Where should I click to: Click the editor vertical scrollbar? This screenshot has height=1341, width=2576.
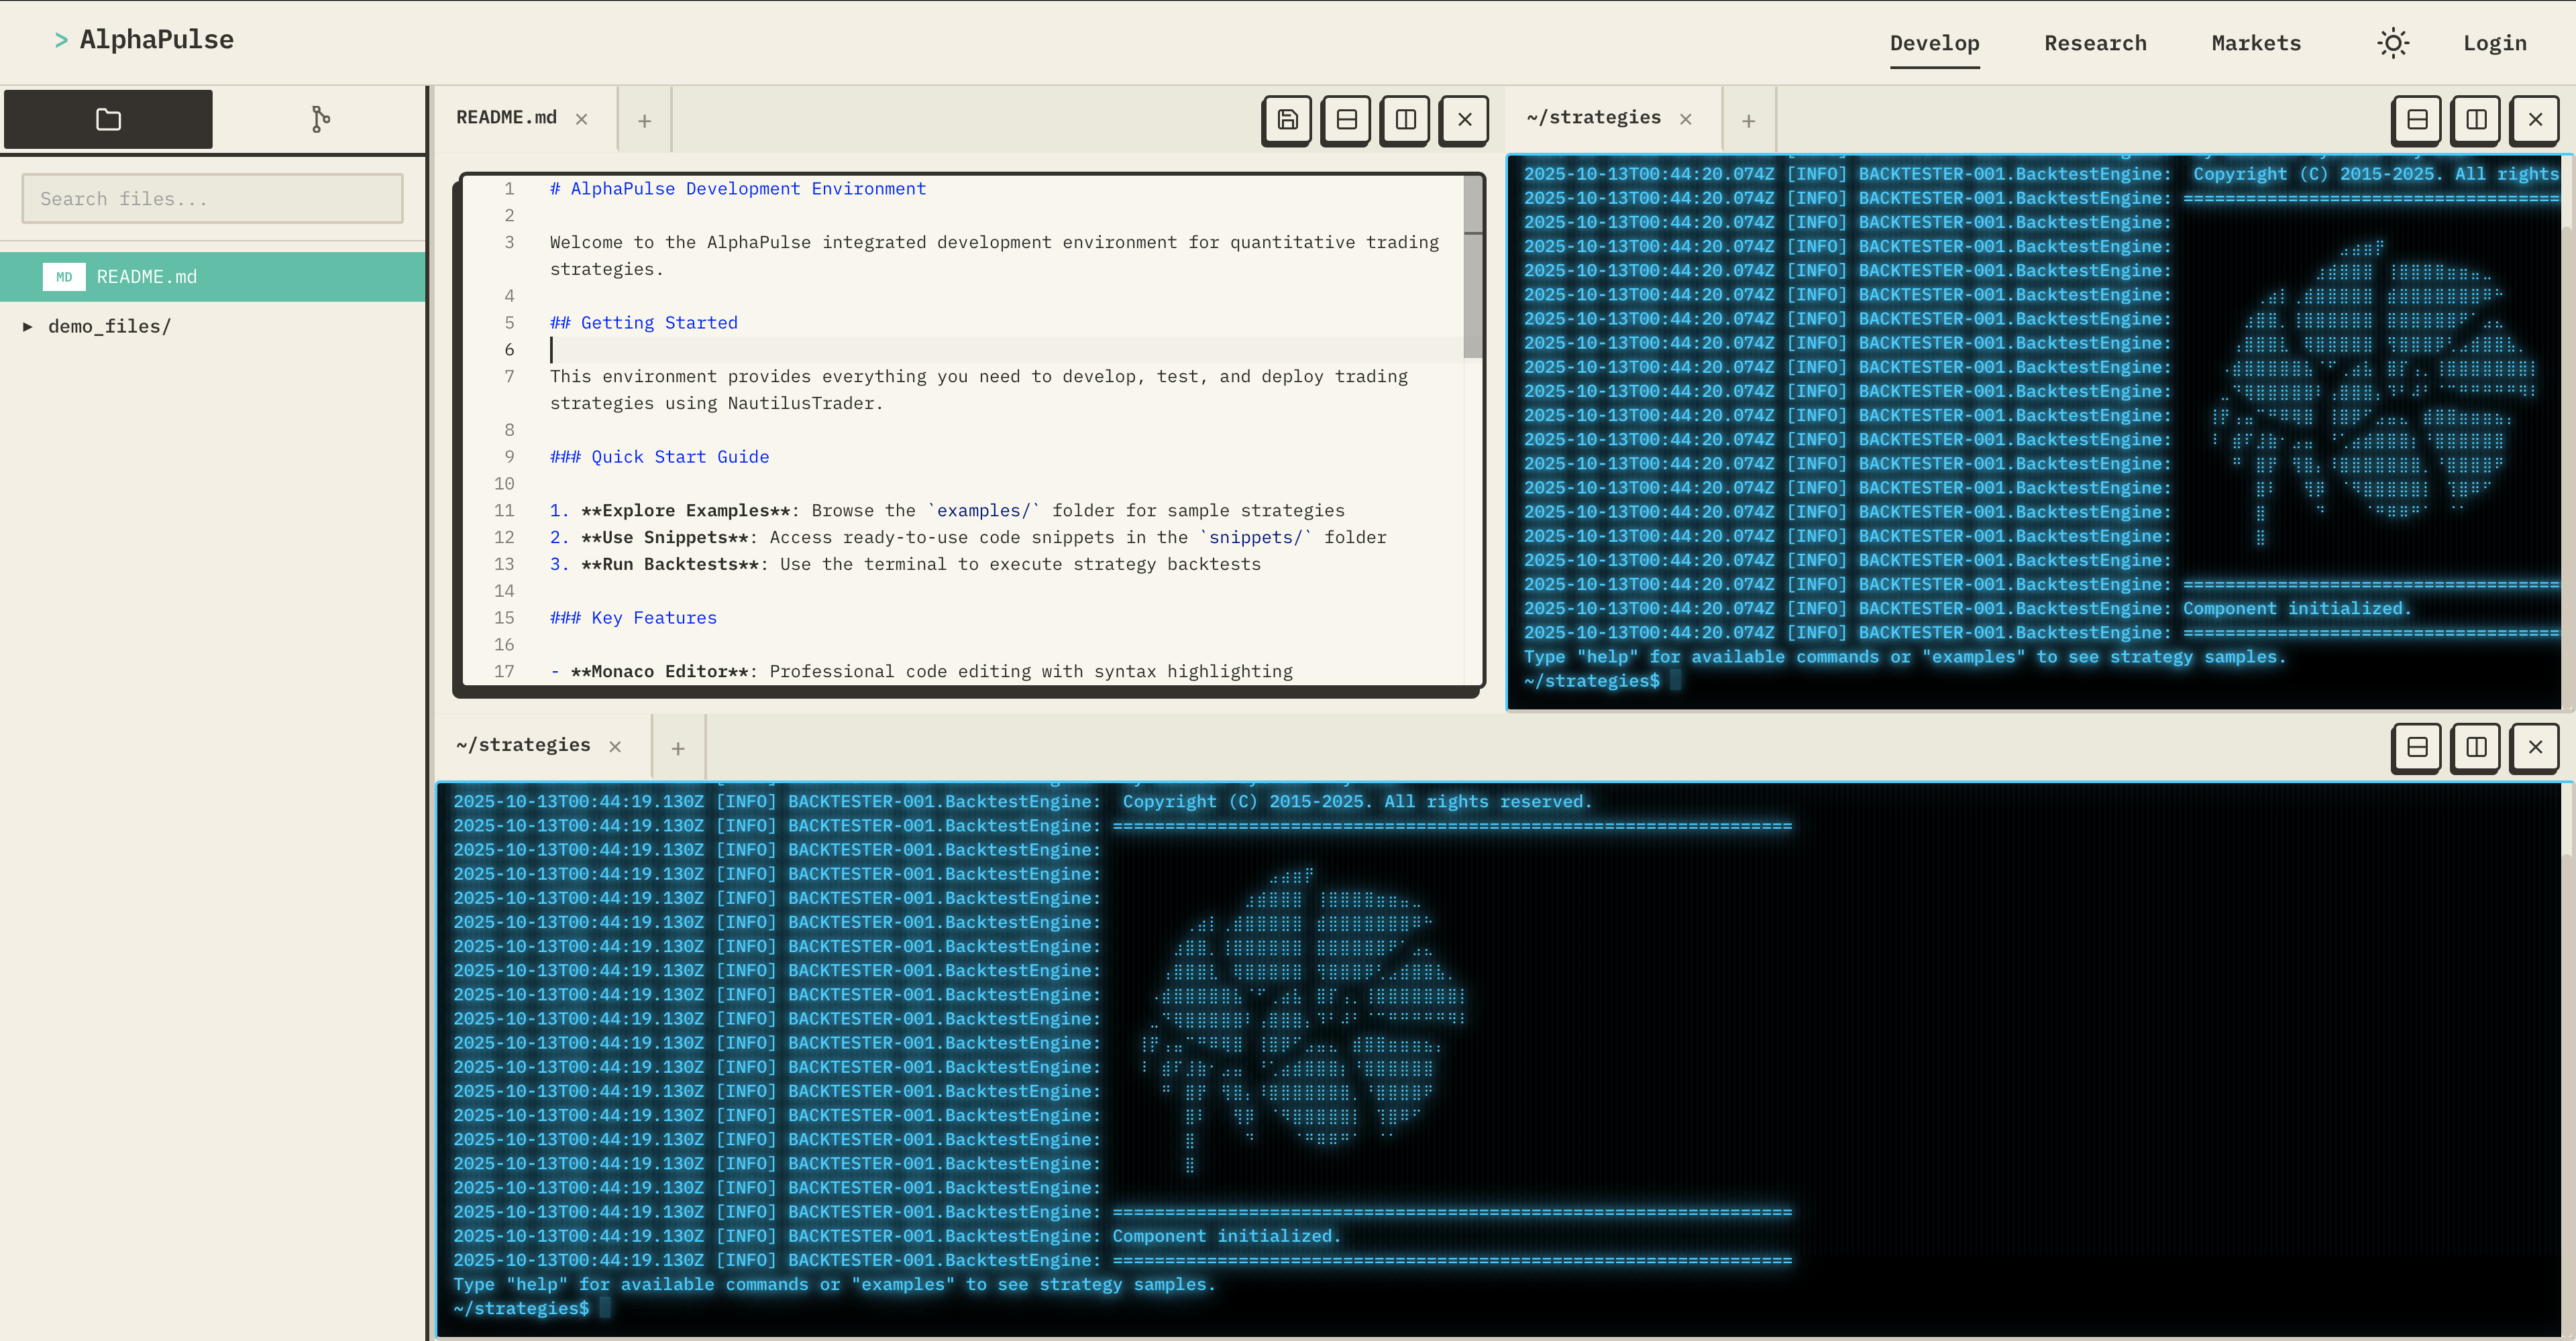click(x=1472, y=266)
